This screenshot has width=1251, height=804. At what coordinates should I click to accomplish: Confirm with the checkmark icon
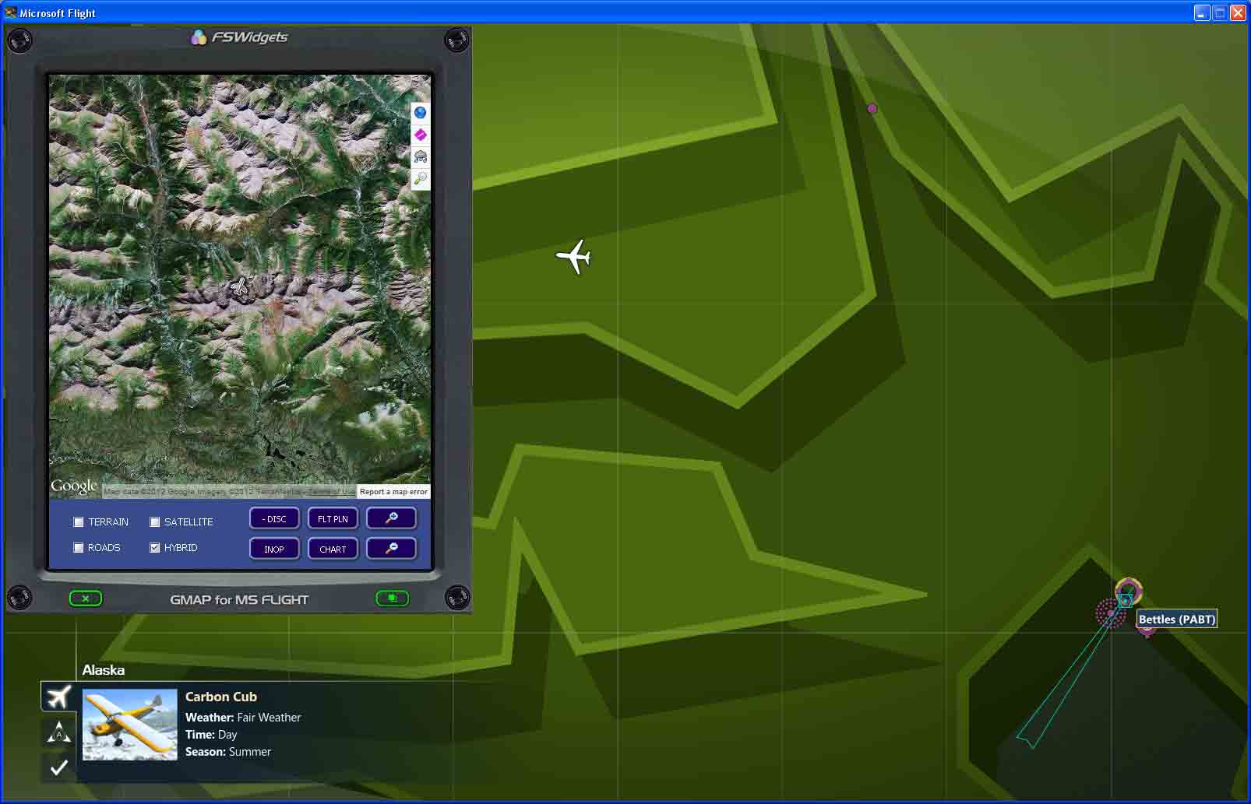point(58,767)
